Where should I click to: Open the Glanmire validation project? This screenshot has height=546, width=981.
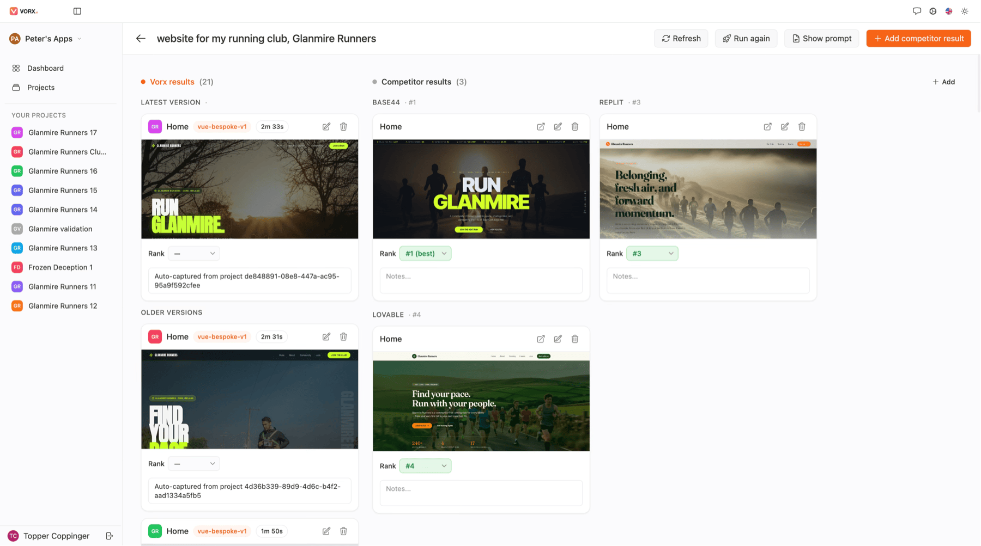click(60, 229)
